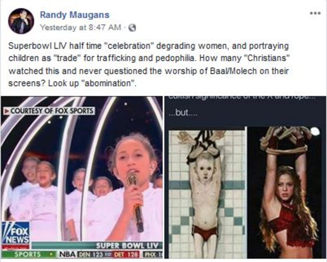Viewport: 327px width, 262px height.
Task: Click the SUPER BOWL LIV banner text
Action: (x=127, y=245)
